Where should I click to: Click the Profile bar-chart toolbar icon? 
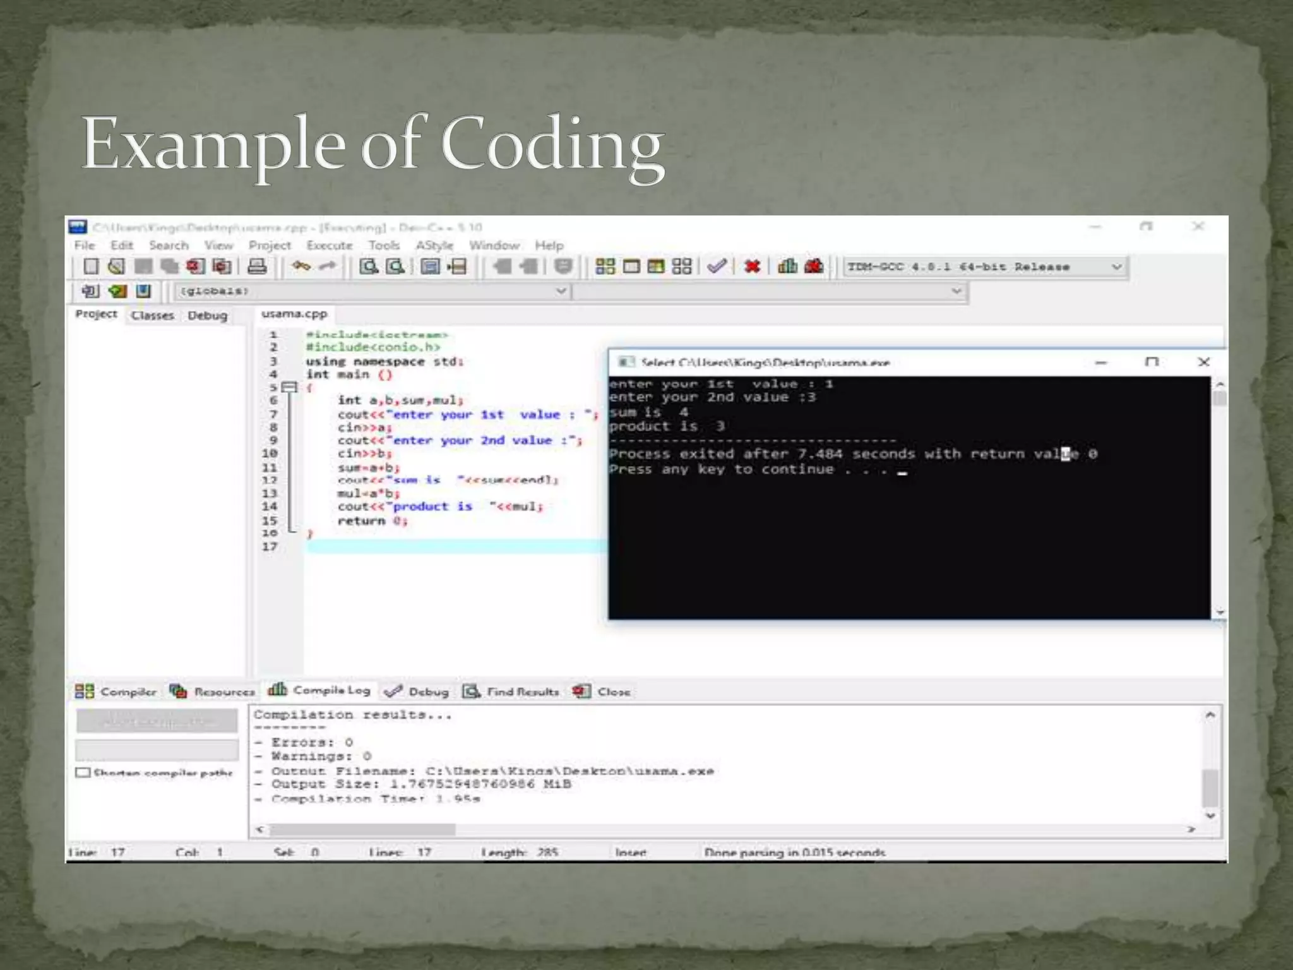tap(787, 266)
